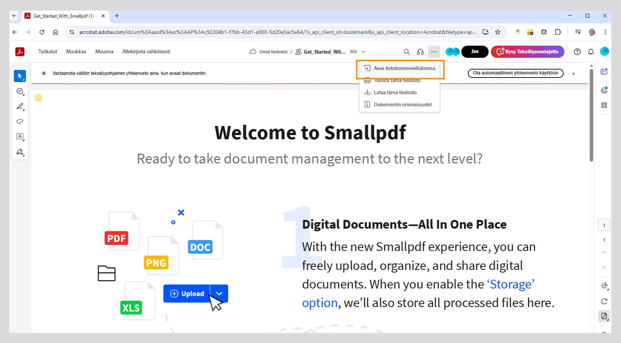
Task: Click the current page number field
Action: point(604,225)
